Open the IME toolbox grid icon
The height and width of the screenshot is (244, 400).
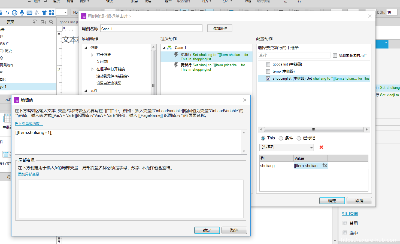51,12
